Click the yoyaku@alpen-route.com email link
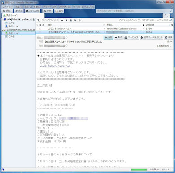 point(55,66)
